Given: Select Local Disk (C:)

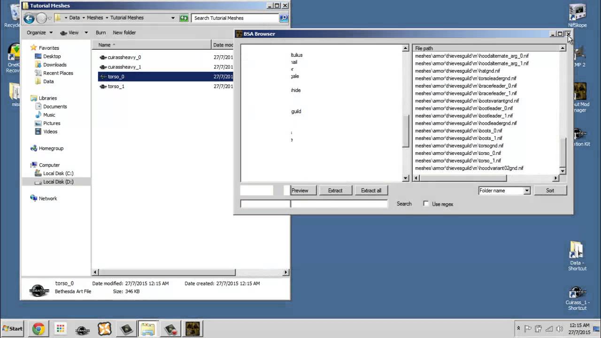Looking at the screenshot, I should pos(58,174).
